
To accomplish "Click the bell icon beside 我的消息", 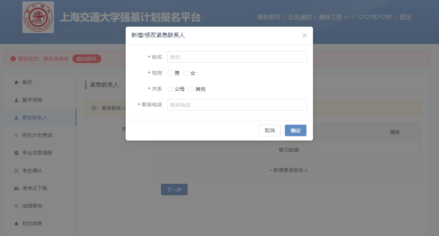I will [16, 224].
